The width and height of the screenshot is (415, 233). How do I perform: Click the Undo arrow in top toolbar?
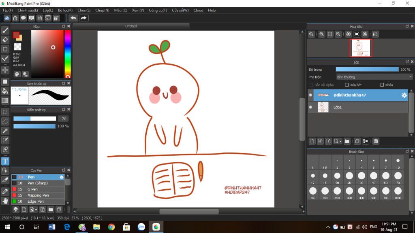73,18
